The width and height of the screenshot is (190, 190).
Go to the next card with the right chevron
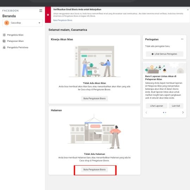pyautogui.click(x=183, y=113)
